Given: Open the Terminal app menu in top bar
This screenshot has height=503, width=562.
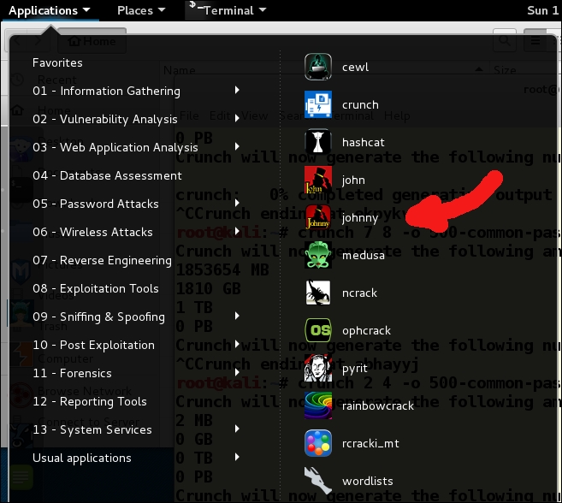Looking at the screenshot, I should point(228,10).
